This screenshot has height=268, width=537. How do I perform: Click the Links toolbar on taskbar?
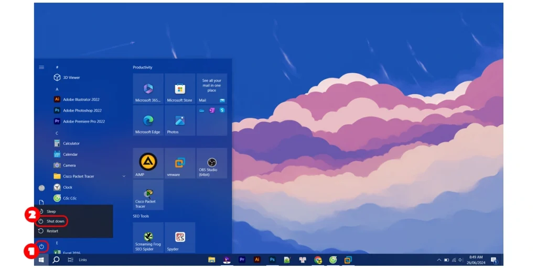tap(83, 260)
